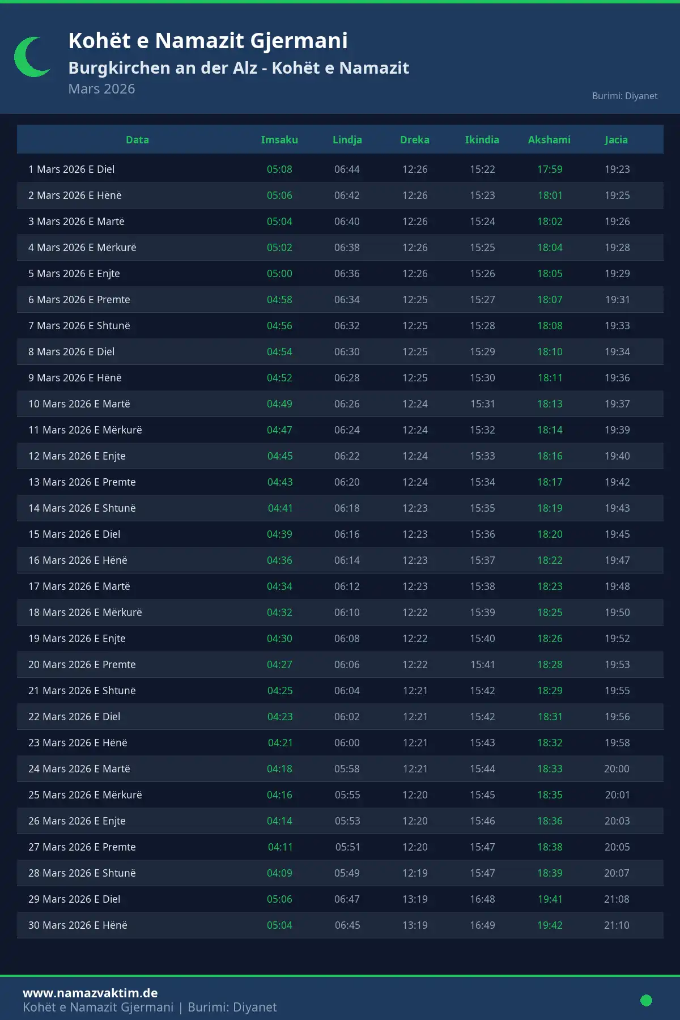Screen dimensions: 680x1020
Task: Click the Burimi: Diyanet label in the header
Action: [x=624, y=96]
